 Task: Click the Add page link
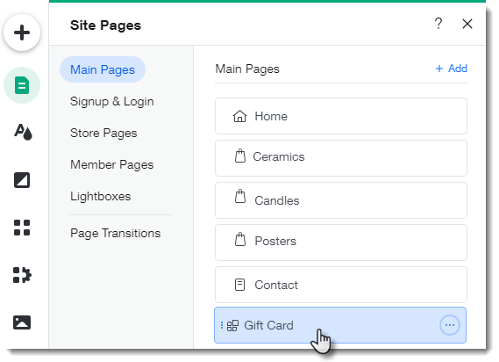click(x=452, y=69)
